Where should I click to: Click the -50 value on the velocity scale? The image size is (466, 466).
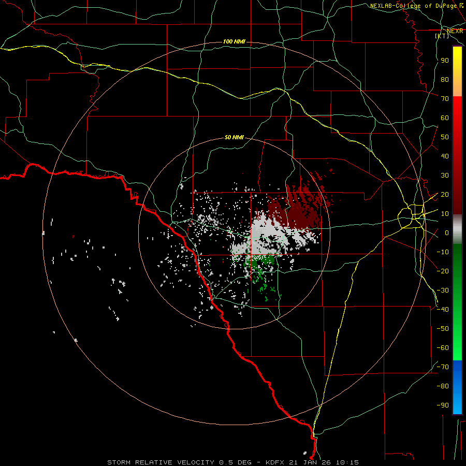[443, 329]
